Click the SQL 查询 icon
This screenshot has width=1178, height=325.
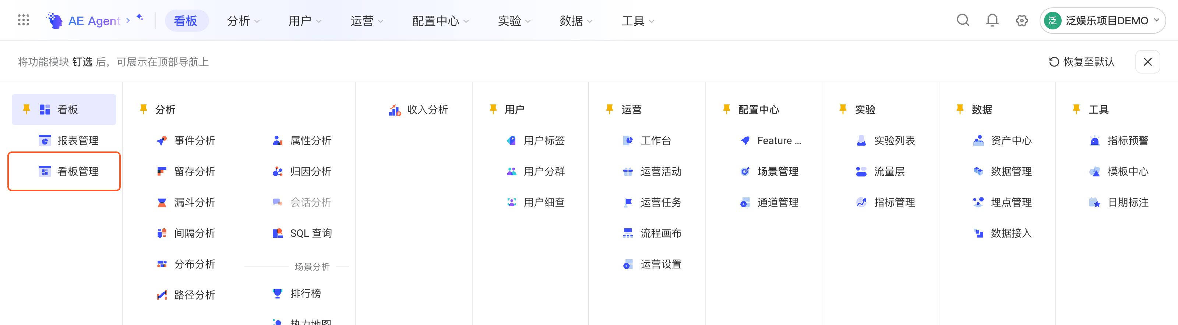(278, 233)
